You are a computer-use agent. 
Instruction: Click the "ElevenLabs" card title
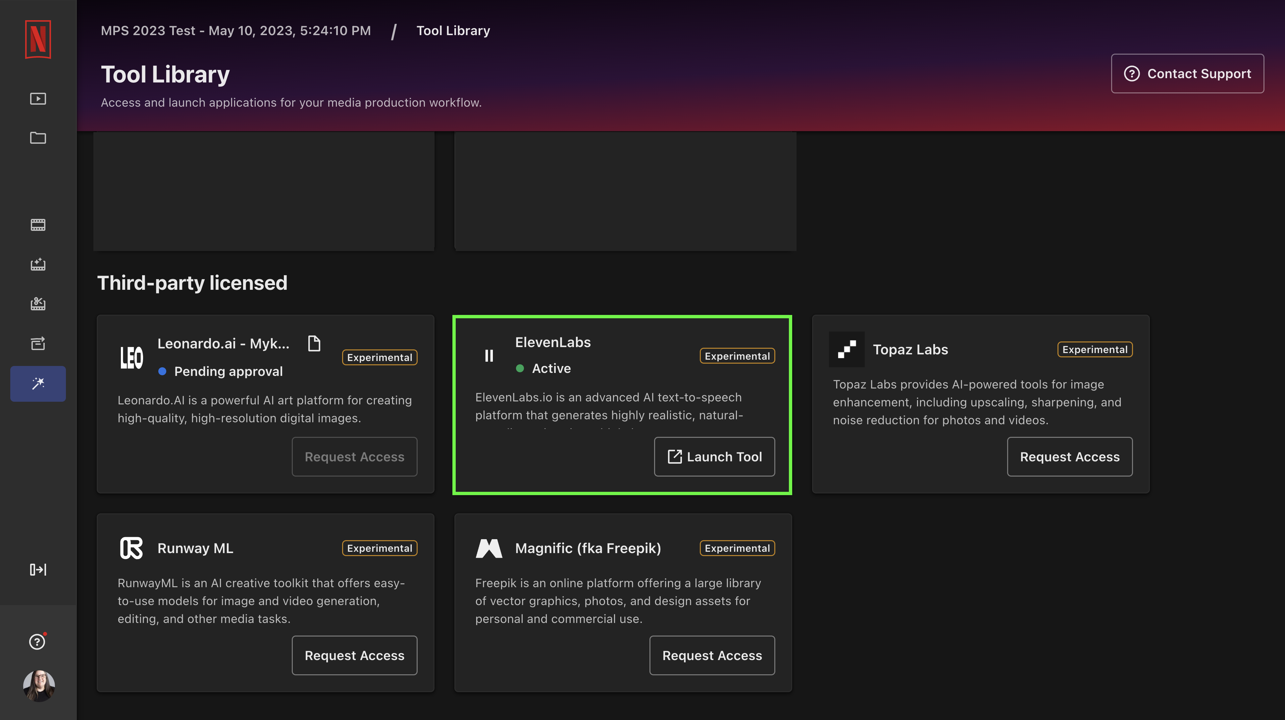click(x=553, y=342)
